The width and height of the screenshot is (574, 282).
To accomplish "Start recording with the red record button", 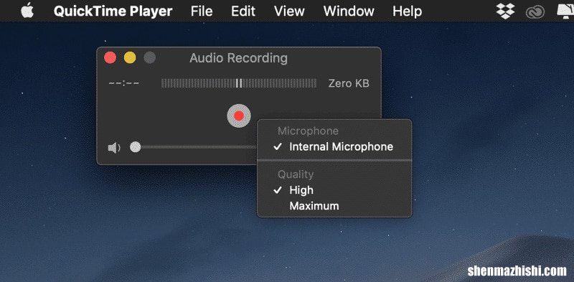I will pos(239,116).
